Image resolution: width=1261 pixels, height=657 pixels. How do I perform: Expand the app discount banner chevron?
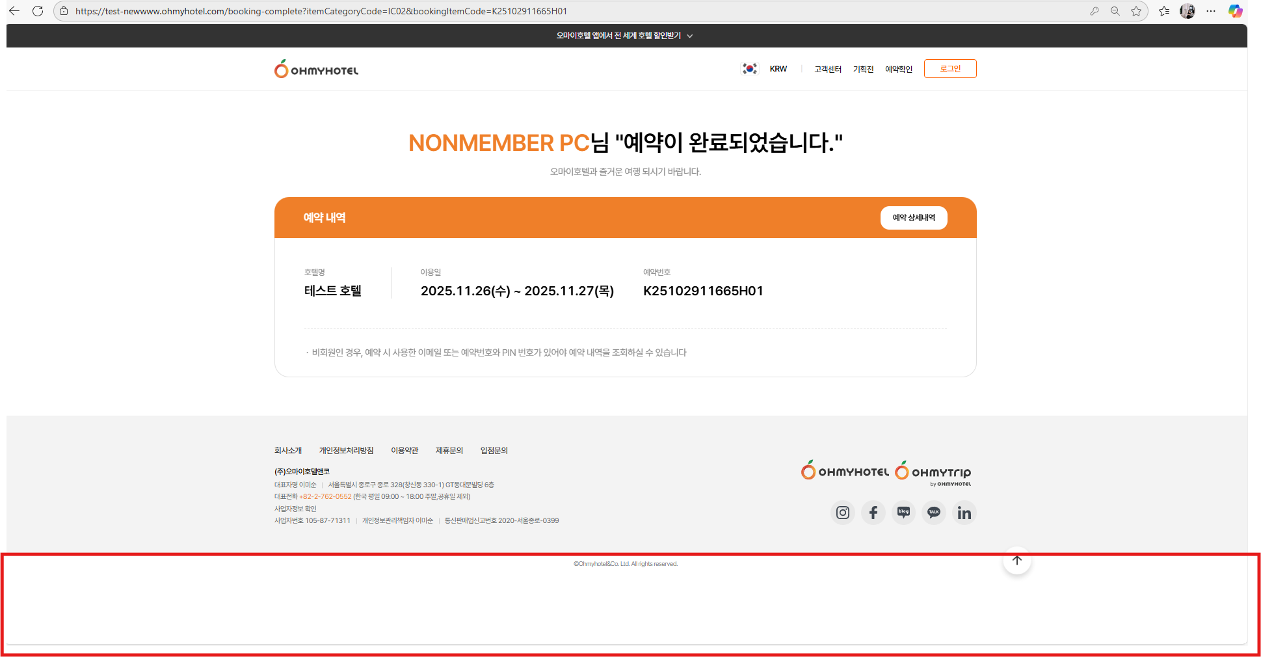[690, 36]
